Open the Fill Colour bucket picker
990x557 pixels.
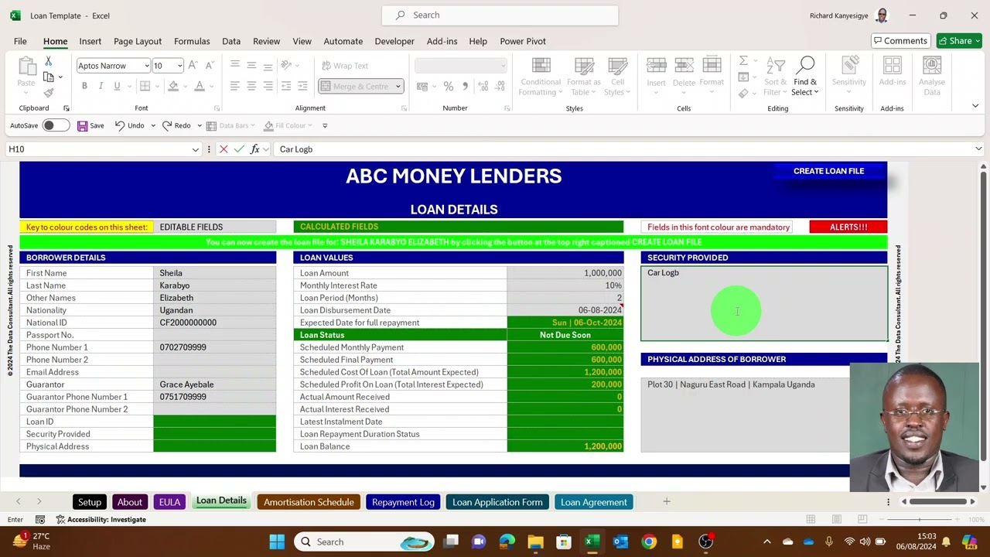(x=173, y=86)
